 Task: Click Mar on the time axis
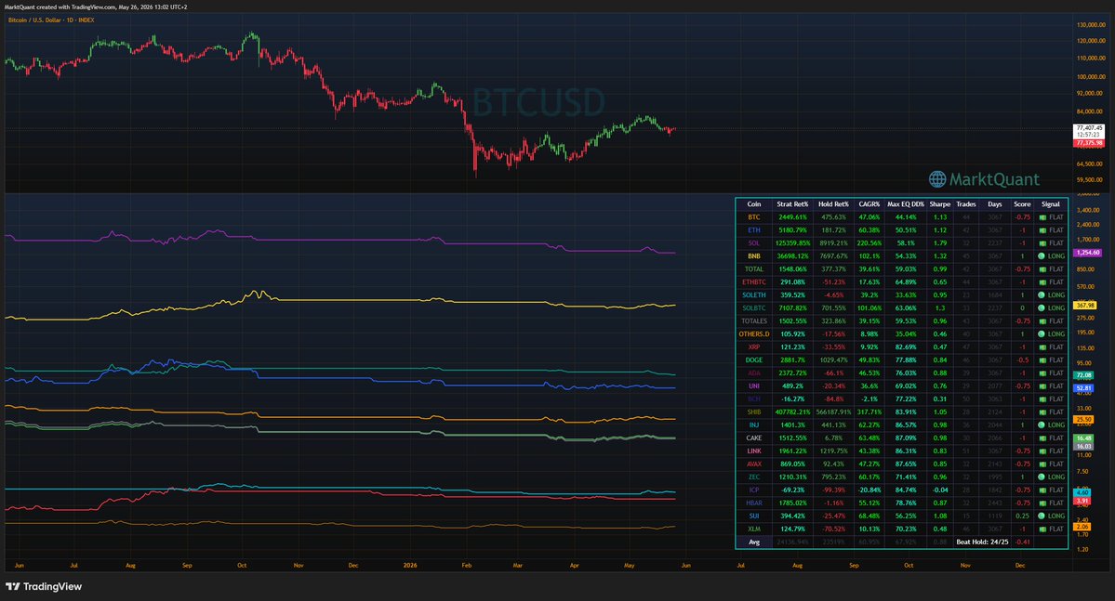click(518, 566)
